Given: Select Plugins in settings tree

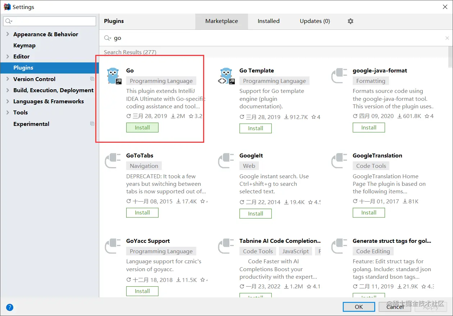Looking at the screenshot, I should [50, 68].
